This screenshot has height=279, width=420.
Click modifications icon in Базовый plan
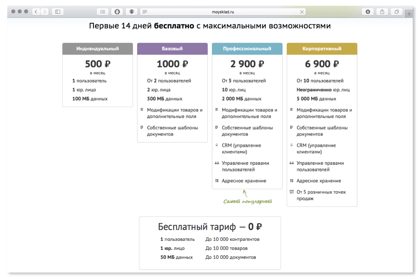[142, 110]
